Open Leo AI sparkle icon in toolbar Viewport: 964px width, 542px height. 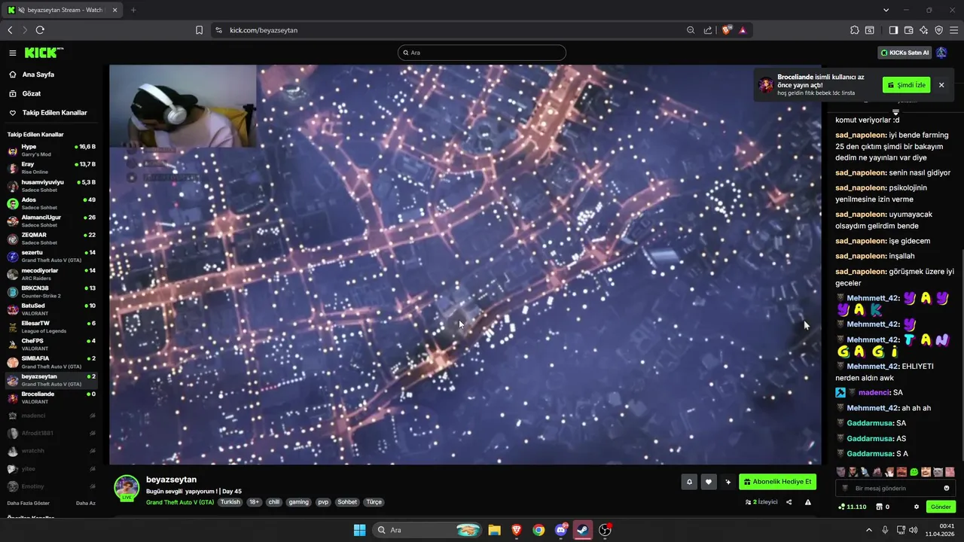coord(923,30)
